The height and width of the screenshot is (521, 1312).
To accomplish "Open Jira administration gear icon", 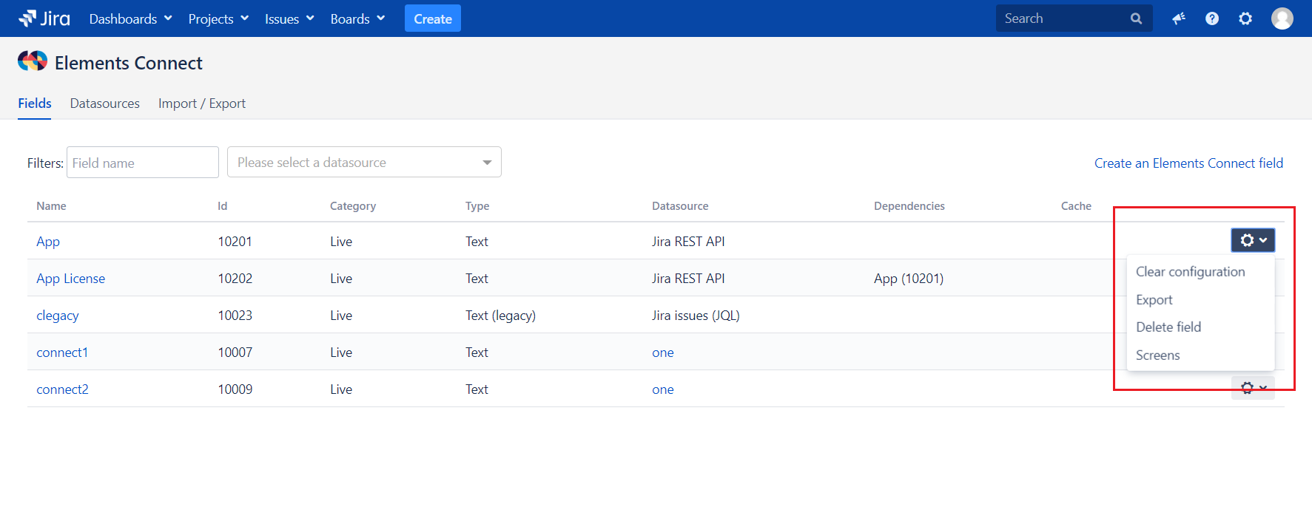I will tap(1245, 18).
